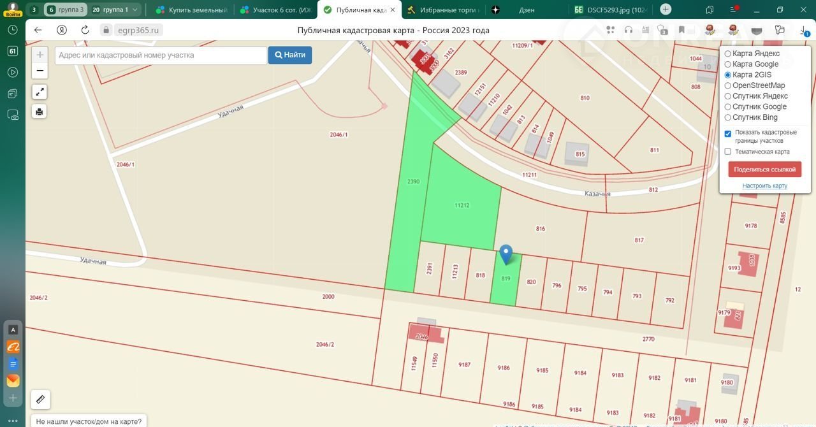Select the Карта Яндекс map layer
This screenshot has width=816, height=427.
728,54
